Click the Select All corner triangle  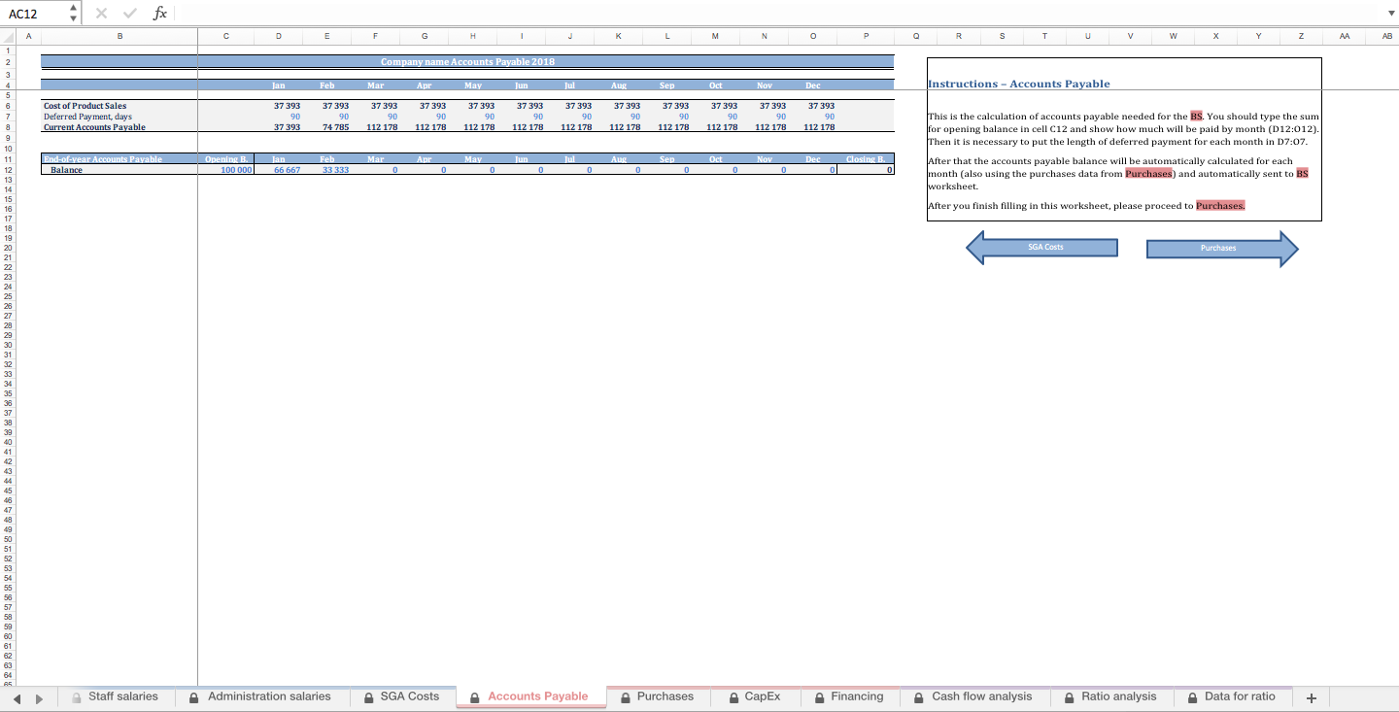[8, 36]
